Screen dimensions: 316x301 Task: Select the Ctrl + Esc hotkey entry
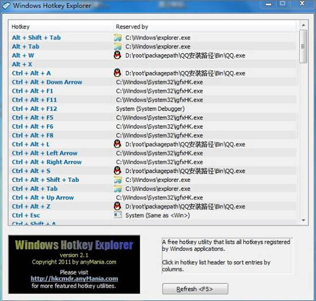pos(26,215)
